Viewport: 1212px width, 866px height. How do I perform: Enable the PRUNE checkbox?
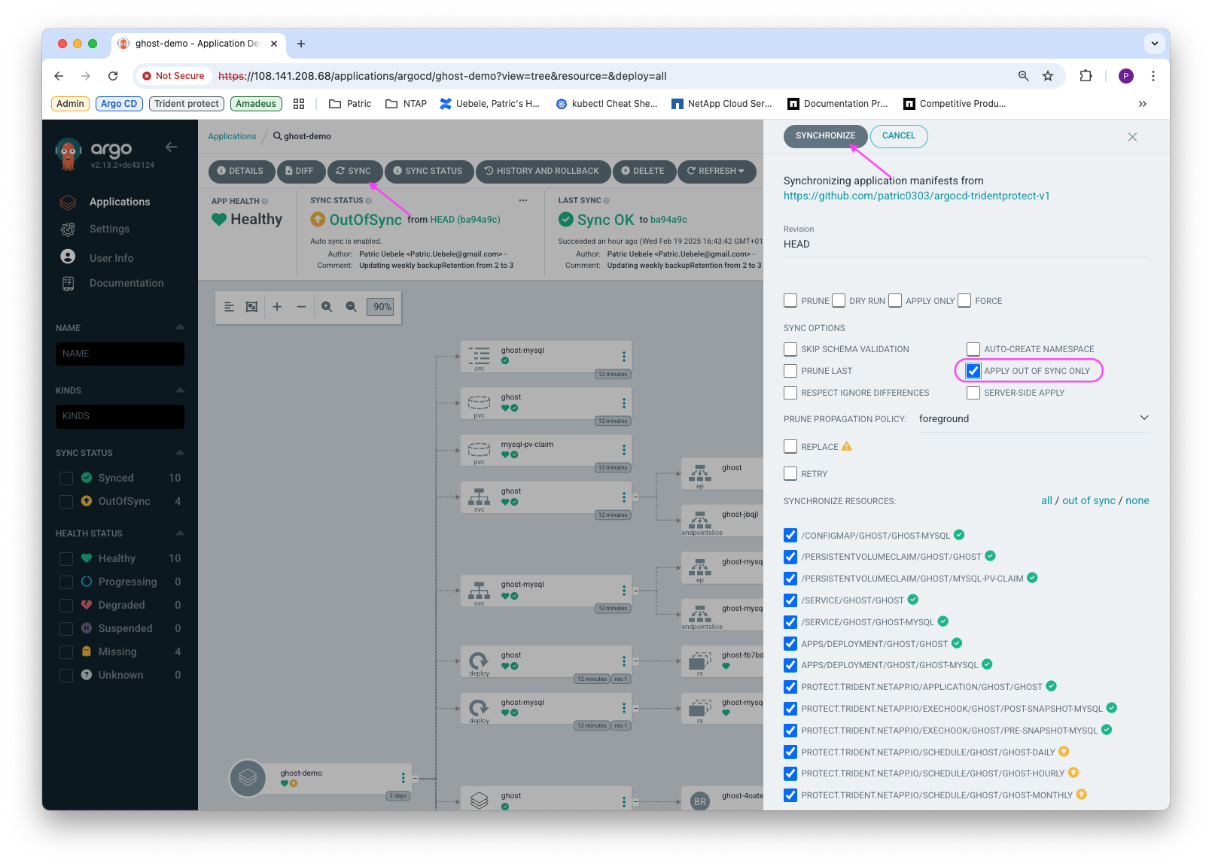pyautogui.click(x=790, y=300)
